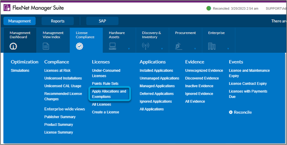Switch to the SAP tab
The height and width of the screenshot is (145, 287).
(102, 21)
